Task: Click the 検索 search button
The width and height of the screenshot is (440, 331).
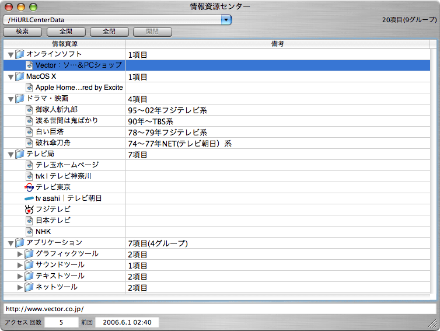Action: tap(22, 32)
